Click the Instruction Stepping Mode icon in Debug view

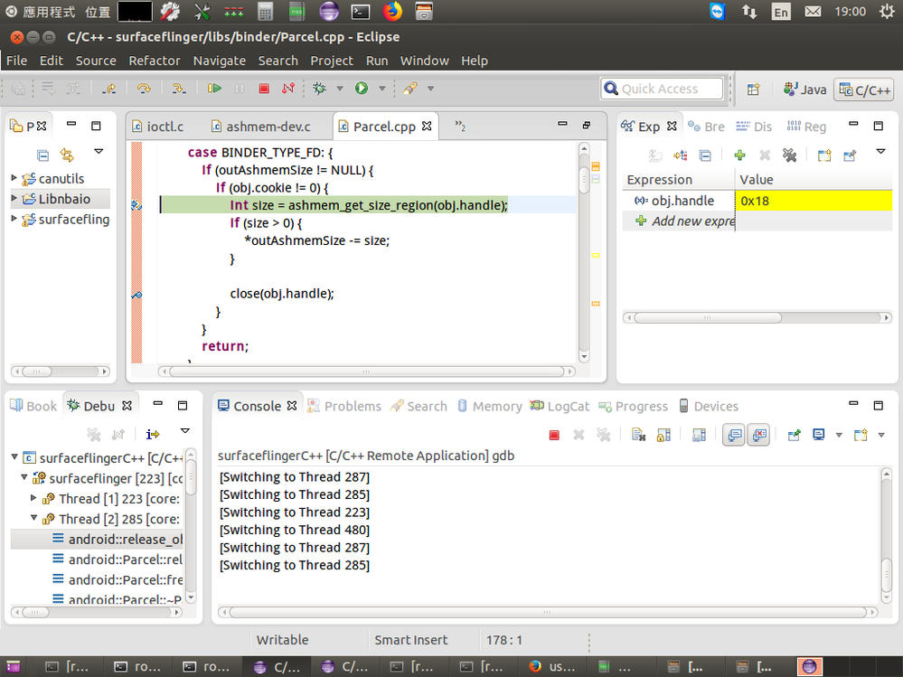click(x=152, y=434)
